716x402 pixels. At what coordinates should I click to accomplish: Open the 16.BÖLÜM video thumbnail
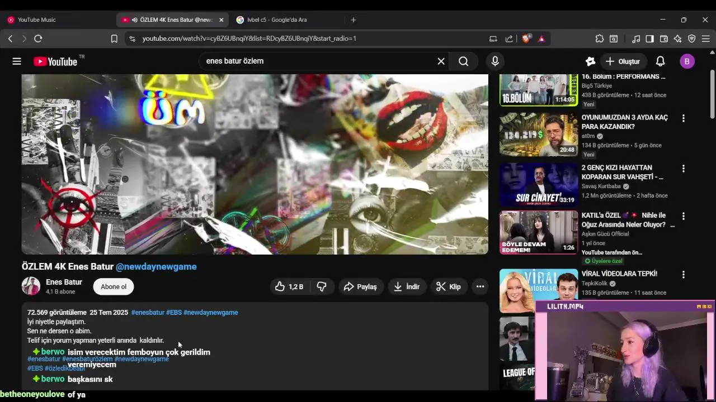click(539, 90)
